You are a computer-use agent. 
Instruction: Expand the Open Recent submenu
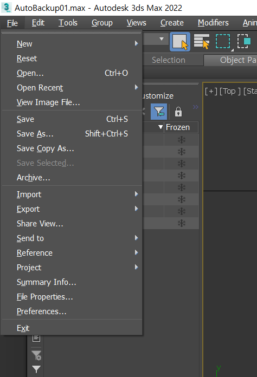72,88
